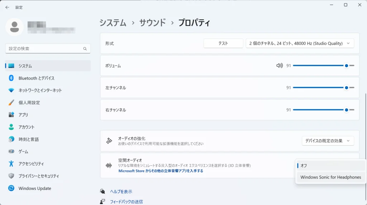Click the プライバシーとセキュリティ shield icon
This screenshot has height=205, width=367.
point(11,176)
